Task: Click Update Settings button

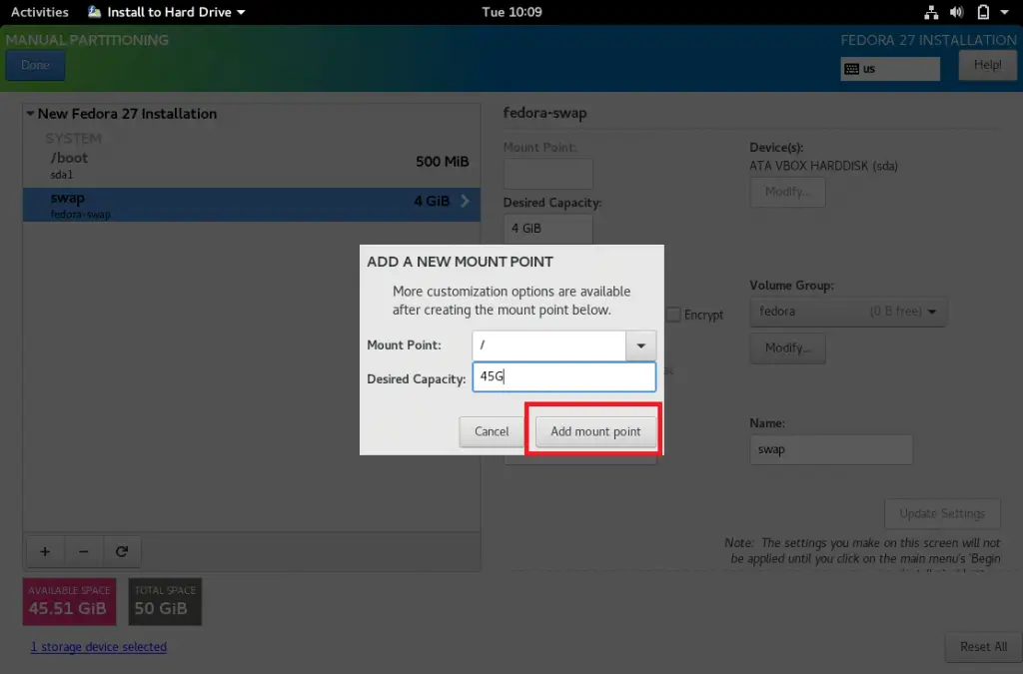Action: [942, 513]
